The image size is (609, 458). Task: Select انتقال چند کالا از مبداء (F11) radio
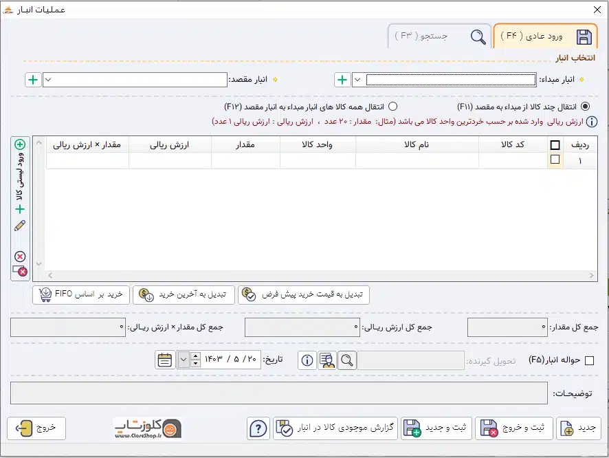click(x=585, y=107)
